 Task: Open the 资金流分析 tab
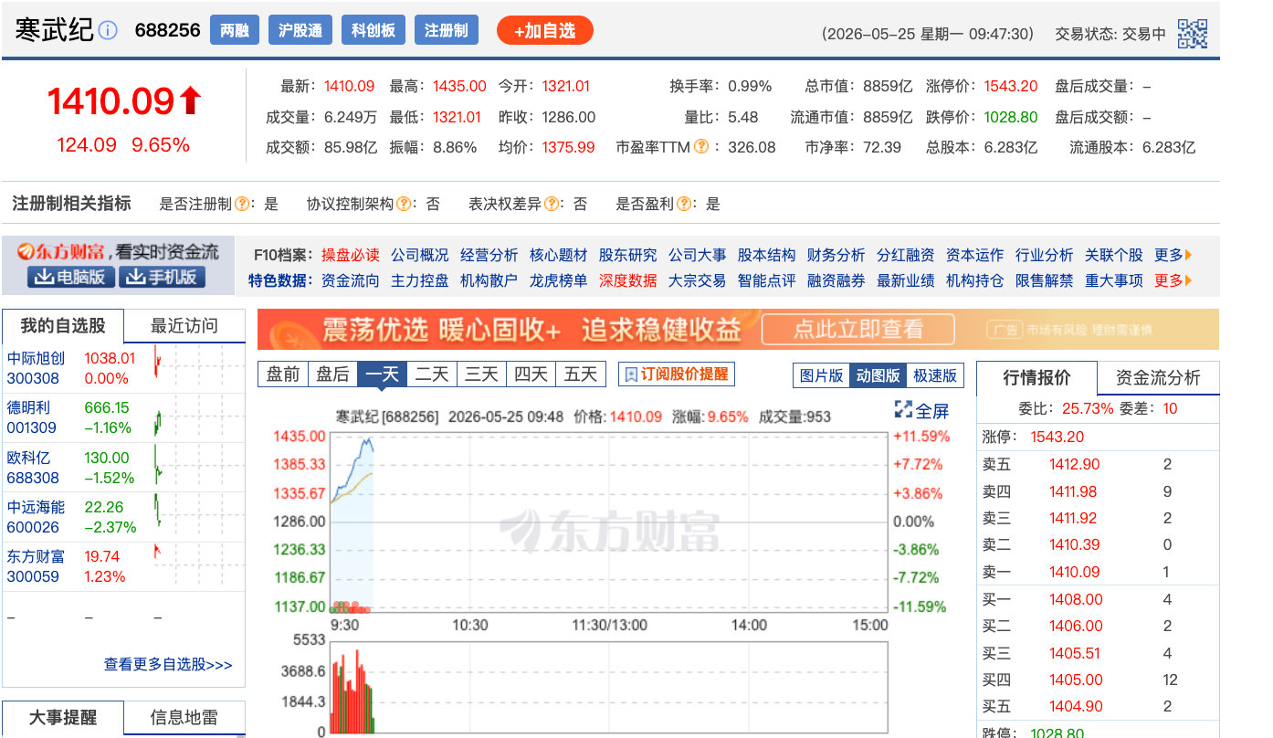(x=1158, y=378)
